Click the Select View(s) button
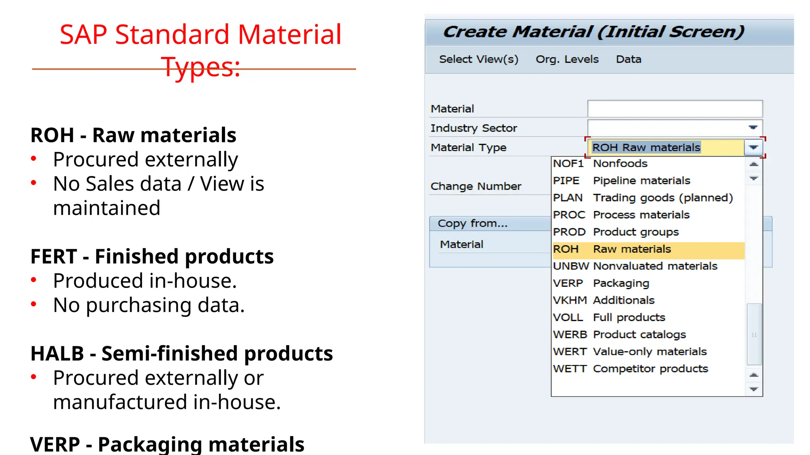The height and width of the screenshot is (455, 810). [478, 59]
